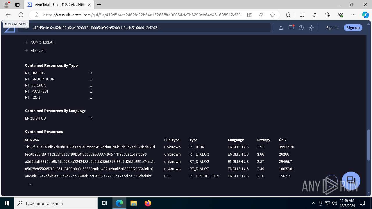Image resolution: width=372 pixels, height=209 pixels.
Task: Click the VirusTotal logo home icon
Action: coord(10,29)
